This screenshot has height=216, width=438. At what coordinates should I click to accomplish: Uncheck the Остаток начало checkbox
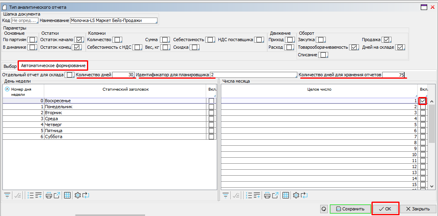tap(79, 40)
